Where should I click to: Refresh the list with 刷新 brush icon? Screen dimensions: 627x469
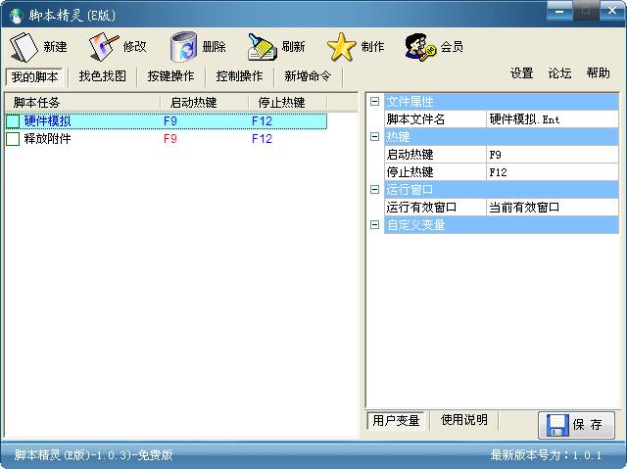point(263,47)
